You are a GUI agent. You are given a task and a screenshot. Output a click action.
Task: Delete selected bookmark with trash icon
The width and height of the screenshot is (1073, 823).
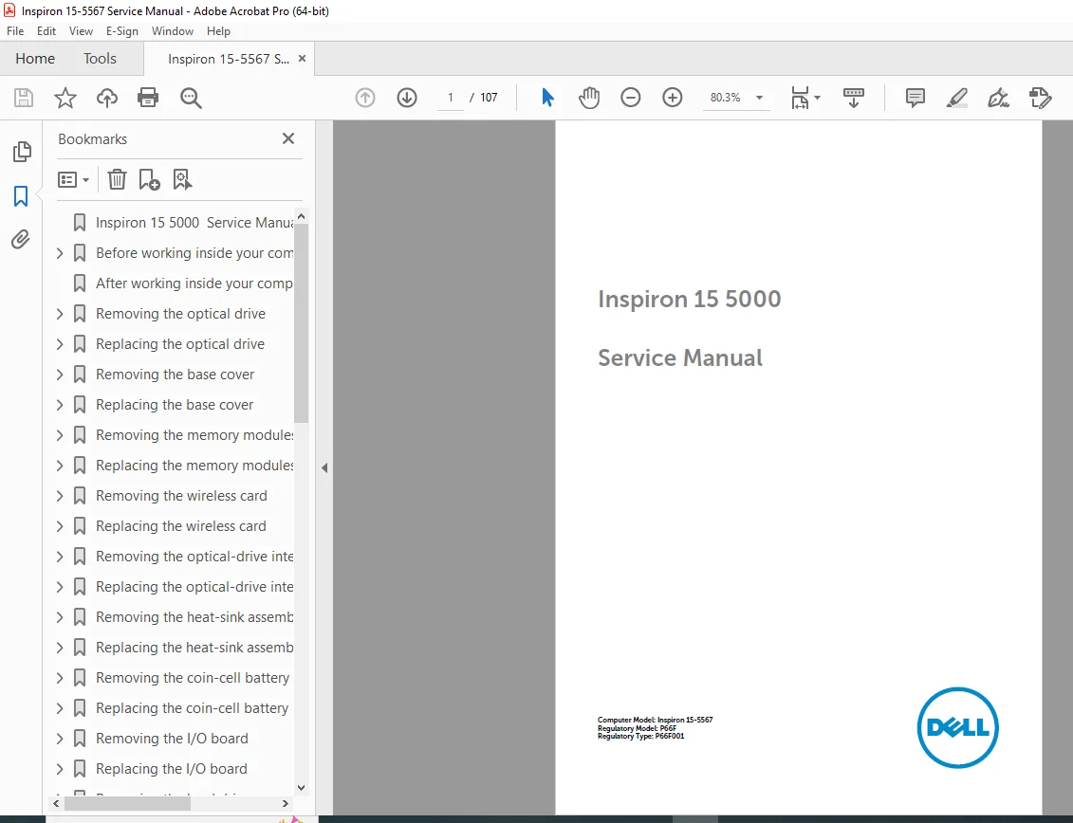tap(117, 179)
